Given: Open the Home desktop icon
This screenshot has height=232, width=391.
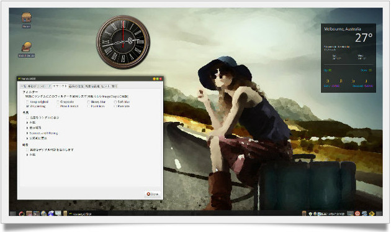Looking at the screenshot, I should tap(26, 20).
